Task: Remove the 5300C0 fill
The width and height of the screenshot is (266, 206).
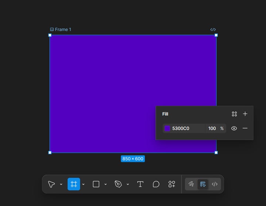Action: [x=245, y=128]
